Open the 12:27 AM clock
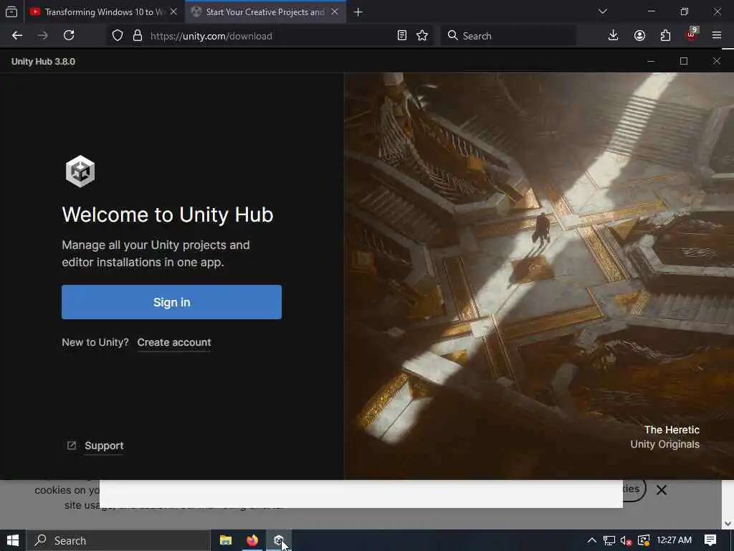The height and width of the screenshot is (551, 734). coord(674,540)
